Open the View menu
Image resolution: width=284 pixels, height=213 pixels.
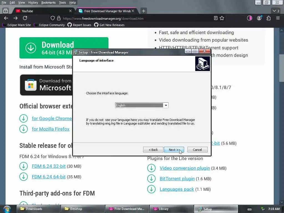point(22,2)
